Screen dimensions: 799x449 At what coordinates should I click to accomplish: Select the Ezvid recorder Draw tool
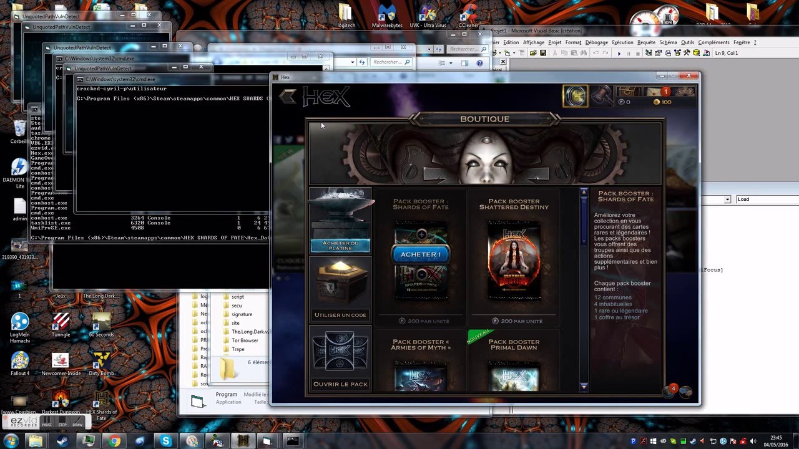[77, 423]
